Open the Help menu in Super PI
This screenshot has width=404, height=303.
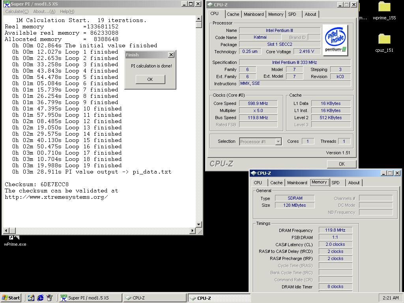[x=67, y=11]
